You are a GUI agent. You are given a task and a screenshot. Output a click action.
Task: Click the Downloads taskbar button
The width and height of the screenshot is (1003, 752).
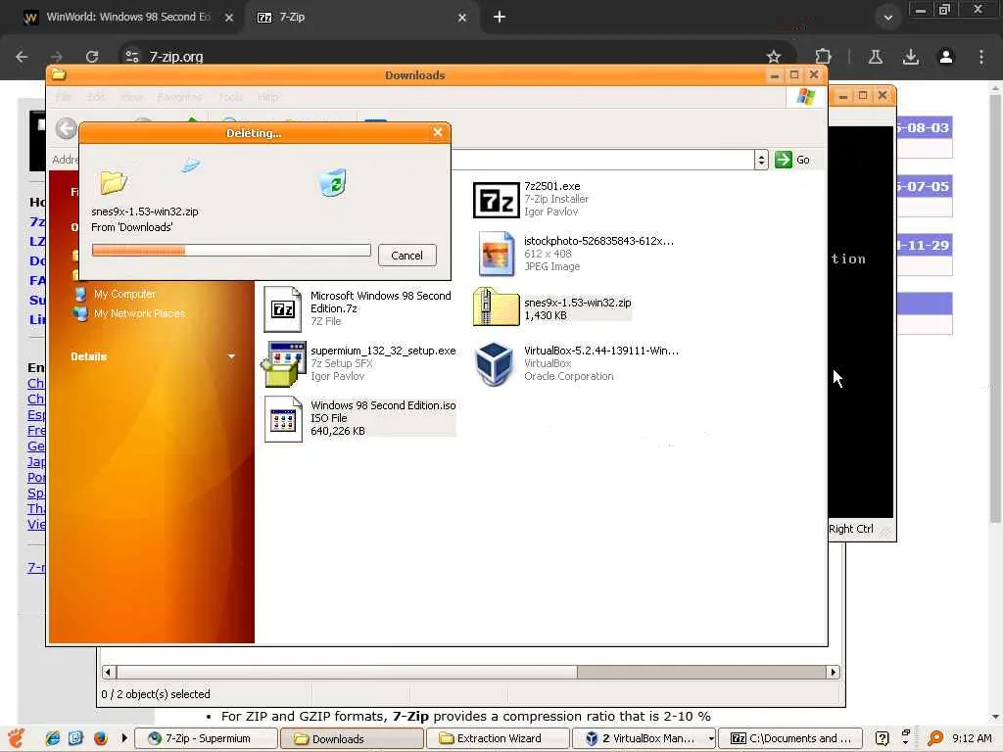(x=352, y=738)
